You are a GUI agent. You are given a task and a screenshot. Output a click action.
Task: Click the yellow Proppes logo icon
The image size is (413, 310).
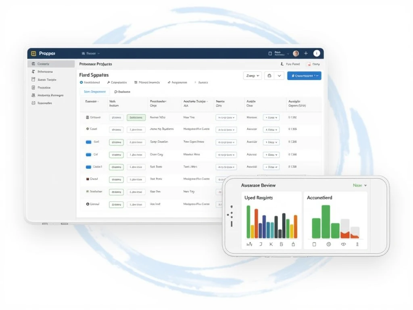coord(33,54)
